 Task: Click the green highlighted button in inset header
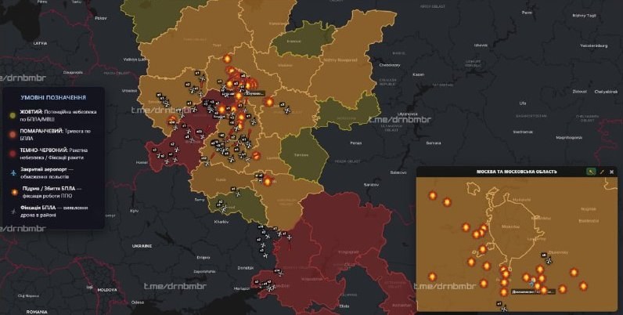(591, 172)
